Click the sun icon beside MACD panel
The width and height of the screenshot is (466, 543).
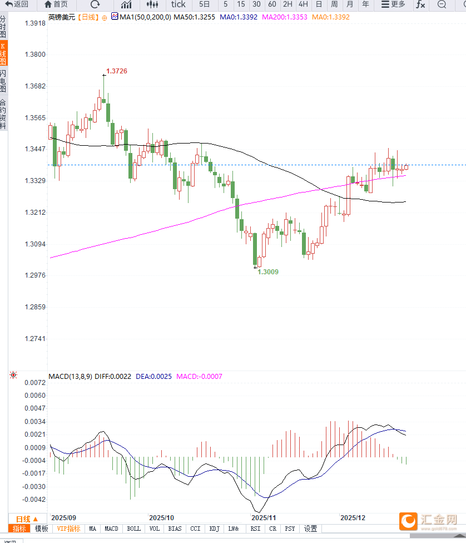(x=13, y=376)
